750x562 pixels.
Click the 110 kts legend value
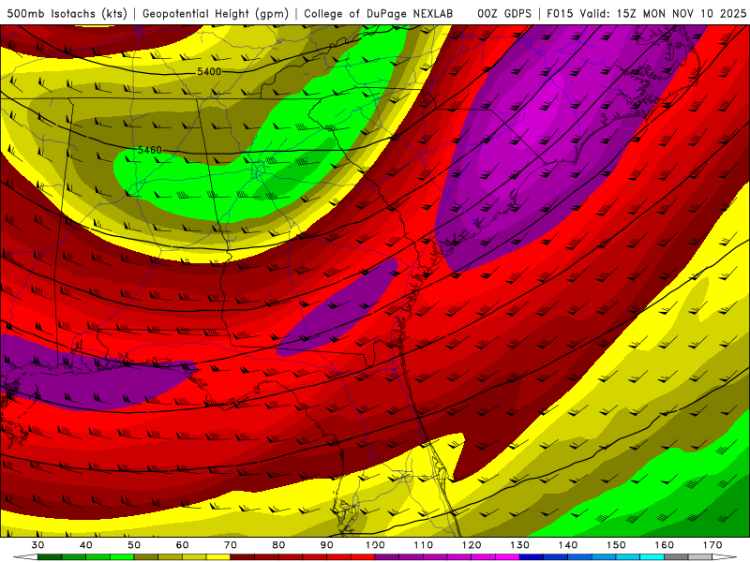[424, 545]
